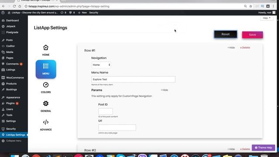Open Jetpack in WordPress sidebar
Viewport: 279px width, 157px height.
click(x=10, y=26)
